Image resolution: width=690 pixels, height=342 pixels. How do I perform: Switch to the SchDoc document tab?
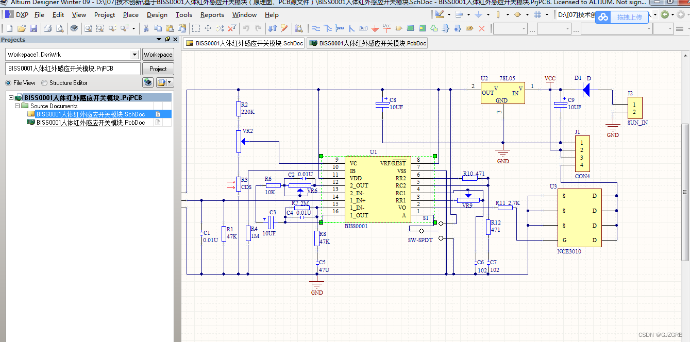tap(244, 43)
